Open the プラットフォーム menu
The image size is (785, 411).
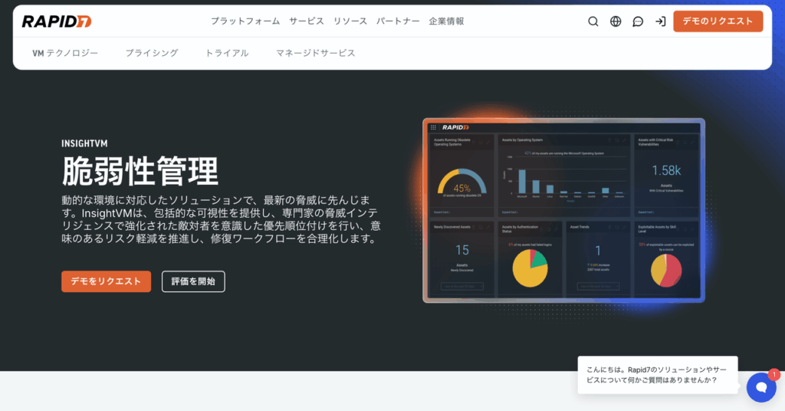[x=245, y=21]
